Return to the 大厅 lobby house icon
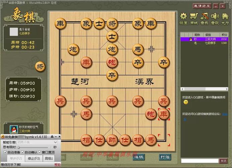 click(225, 16)
